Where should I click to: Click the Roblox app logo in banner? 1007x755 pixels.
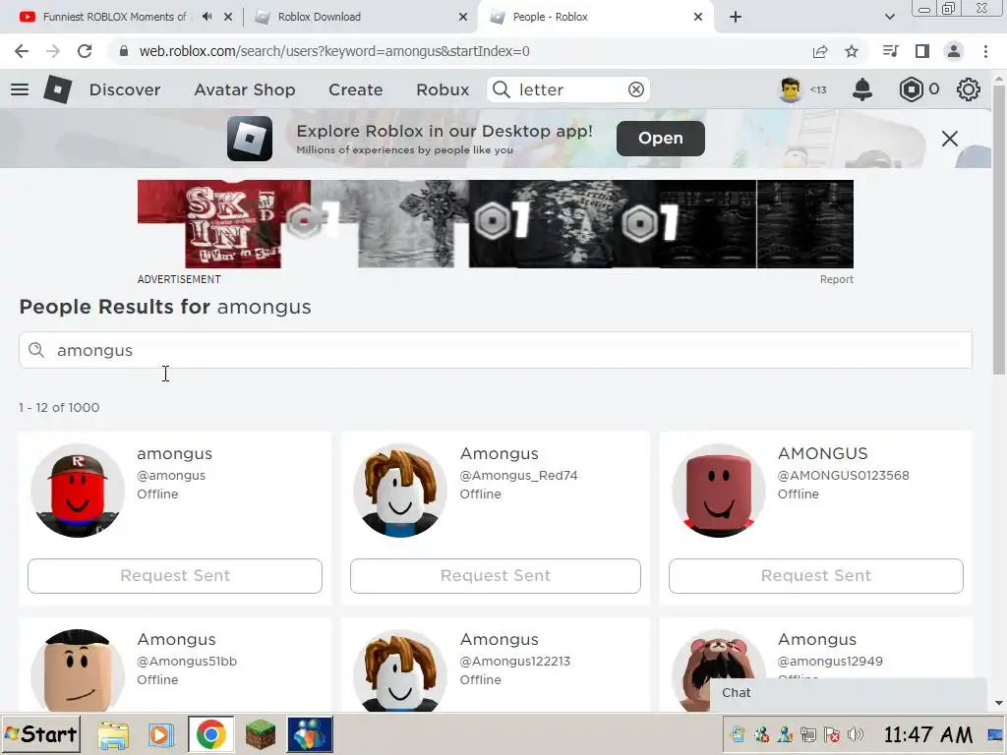(249, 138)
